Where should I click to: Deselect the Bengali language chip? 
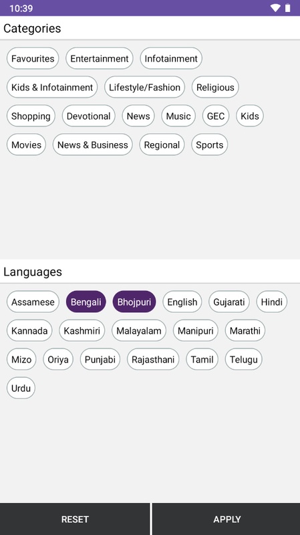86,302
